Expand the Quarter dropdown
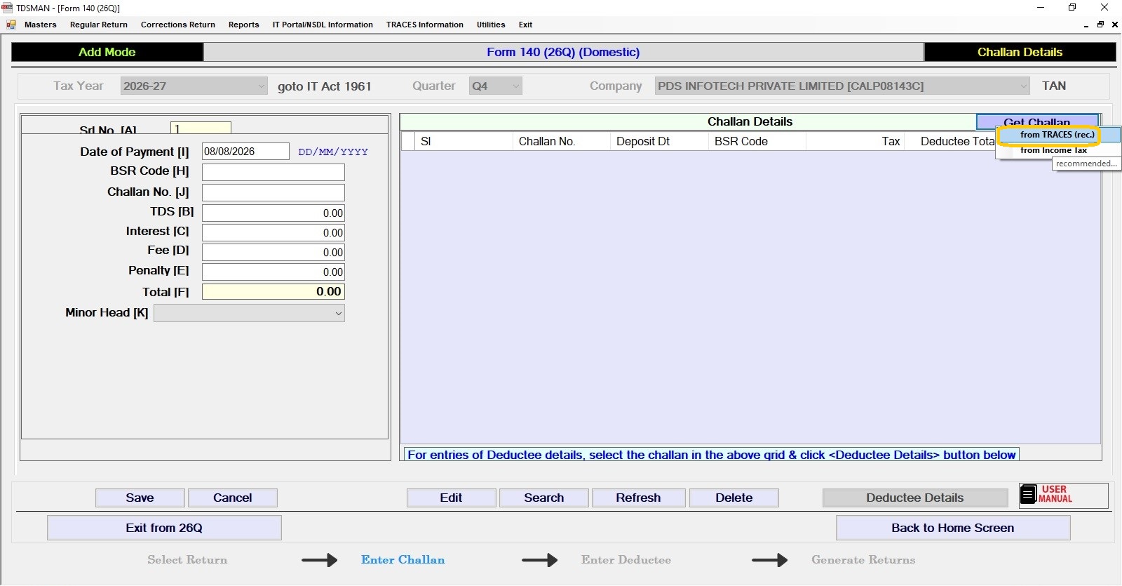The image size is (1122, 586). (x=516, y=86)
